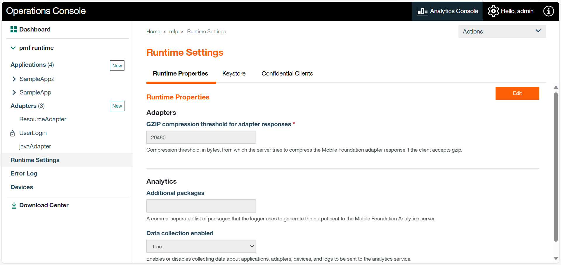This screenshot has width=561, height=265.
Task: Open the Actions dropdown menu
Action: point(502,31)
